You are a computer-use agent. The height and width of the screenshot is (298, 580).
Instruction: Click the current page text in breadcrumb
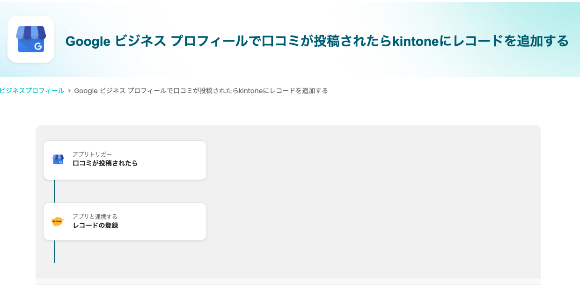(x=201, y=91)
